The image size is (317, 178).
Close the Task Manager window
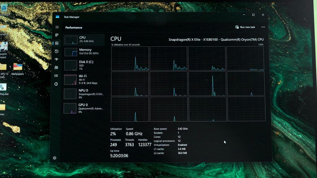tap(263, 15)
